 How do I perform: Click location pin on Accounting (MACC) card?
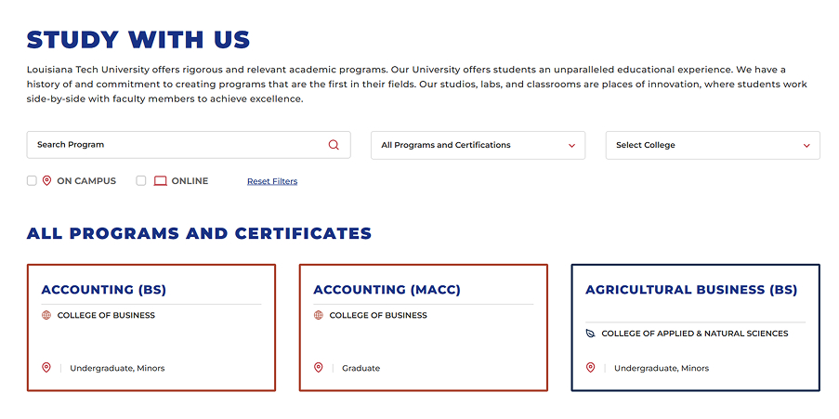(319, 368)
